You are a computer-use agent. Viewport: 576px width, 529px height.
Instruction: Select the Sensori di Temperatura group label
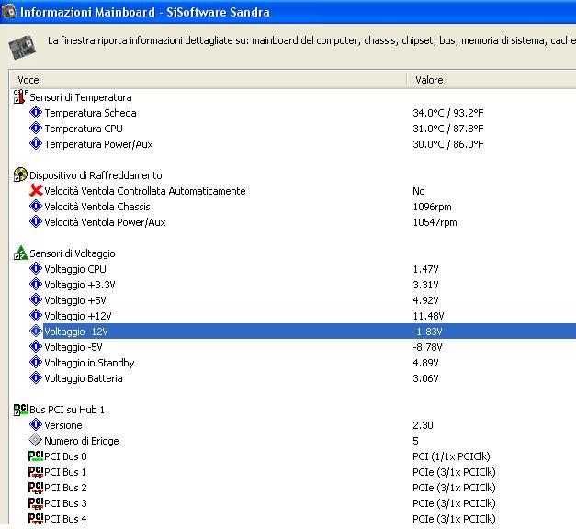coord(81,97)
